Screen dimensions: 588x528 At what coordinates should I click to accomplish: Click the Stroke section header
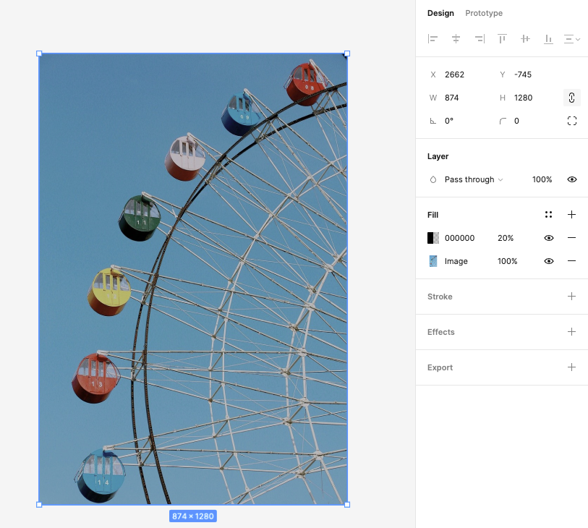tap(440, 297)
